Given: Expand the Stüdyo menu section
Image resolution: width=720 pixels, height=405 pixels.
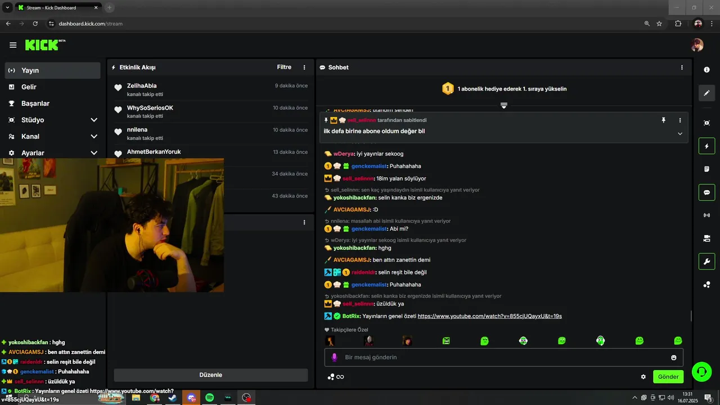Looking at the screenshot, I should click(x=53, y=120).
